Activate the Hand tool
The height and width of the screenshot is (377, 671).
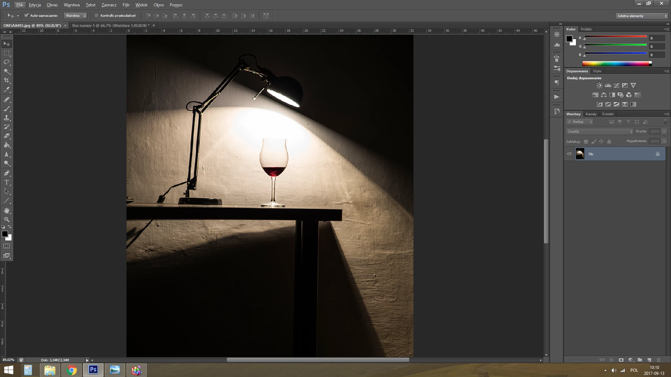(7, 210)
